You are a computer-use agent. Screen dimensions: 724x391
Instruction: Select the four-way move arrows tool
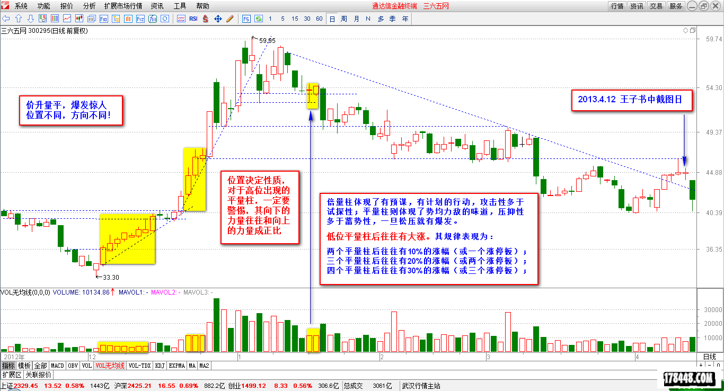tap(218, 19)
